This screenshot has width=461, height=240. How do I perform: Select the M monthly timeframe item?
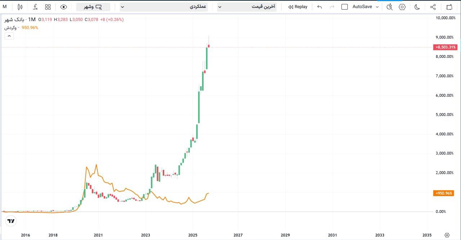tap(5, 6)
